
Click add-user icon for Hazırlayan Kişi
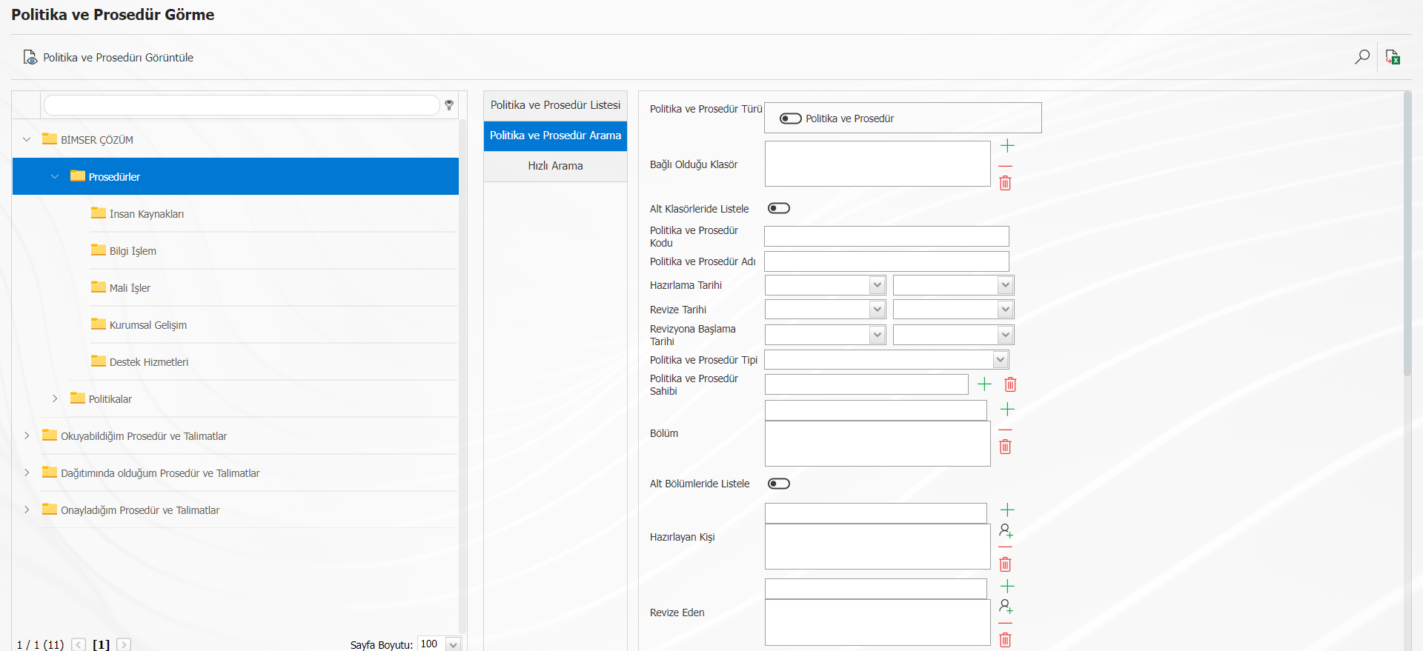1006,530
